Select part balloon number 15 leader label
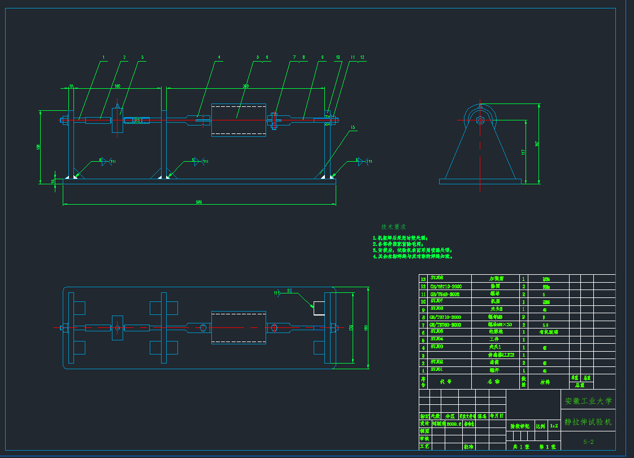This screenshot has width=634, height=458. point(353,128)
